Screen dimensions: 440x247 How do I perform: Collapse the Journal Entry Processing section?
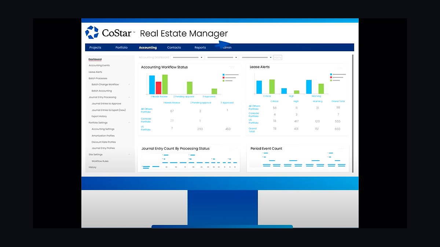(x=129, y=97)
